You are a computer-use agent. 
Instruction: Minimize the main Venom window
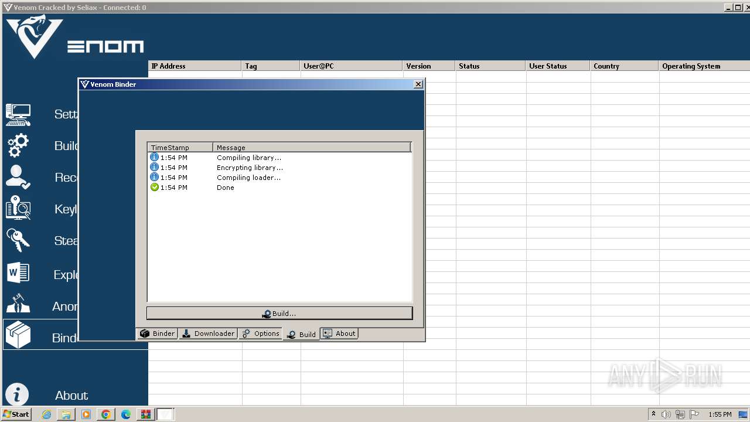(x=728, y=8)
